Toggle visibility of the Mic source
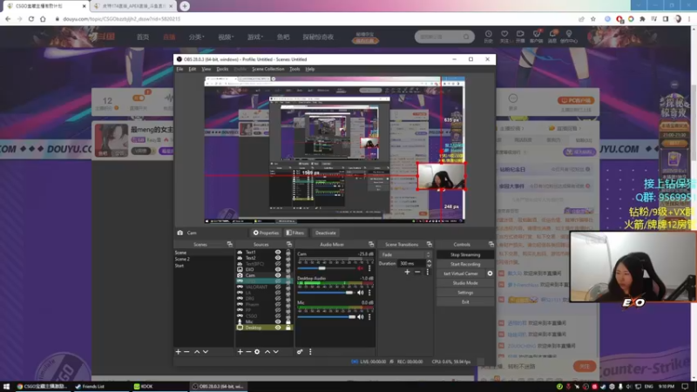Screen dimensions: 697x392 click(x=278, y=321)
